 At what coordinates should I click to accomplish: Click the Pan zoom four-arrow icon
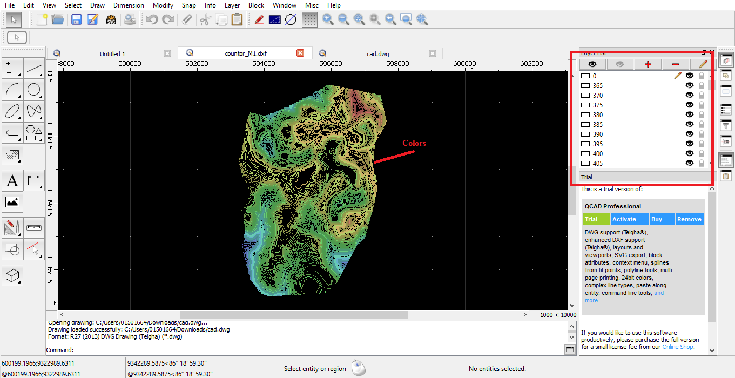point(422,20)
